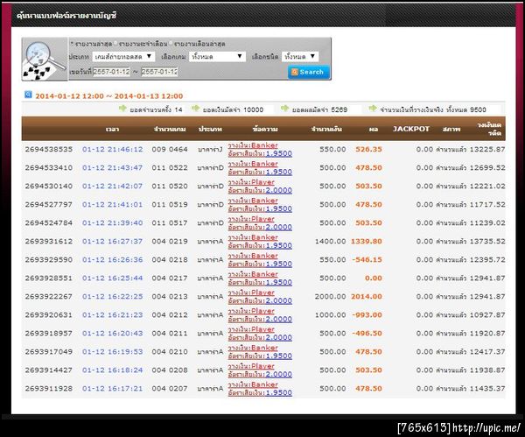Screen dimensions: 525x437
Task: Click the game number 009 0464
Action: click(x=170, y=150)
